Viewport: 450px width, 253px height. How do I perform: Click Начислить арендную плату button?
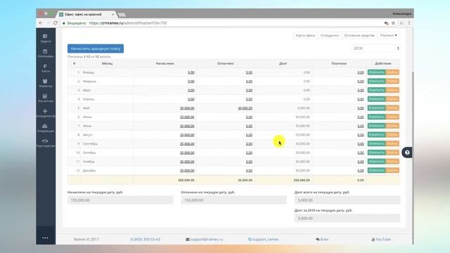pyautogui.click(x=96, y=48)
